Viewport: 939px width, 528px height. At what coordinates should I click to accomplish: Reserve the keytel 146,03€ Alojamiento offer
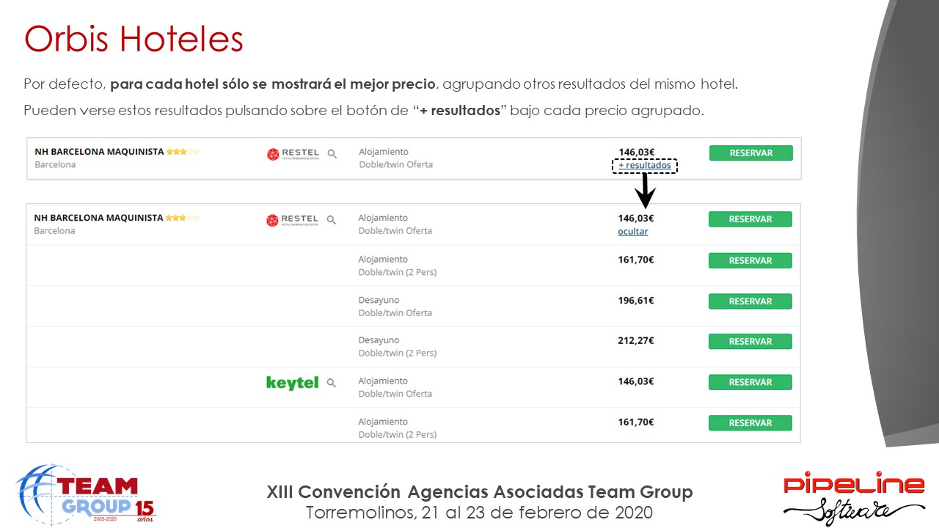point(750,382)
